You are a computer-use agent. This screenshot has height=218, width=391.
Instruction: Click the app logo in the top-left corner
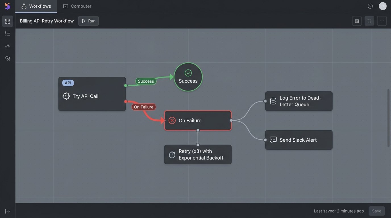[x=7, y=6]
